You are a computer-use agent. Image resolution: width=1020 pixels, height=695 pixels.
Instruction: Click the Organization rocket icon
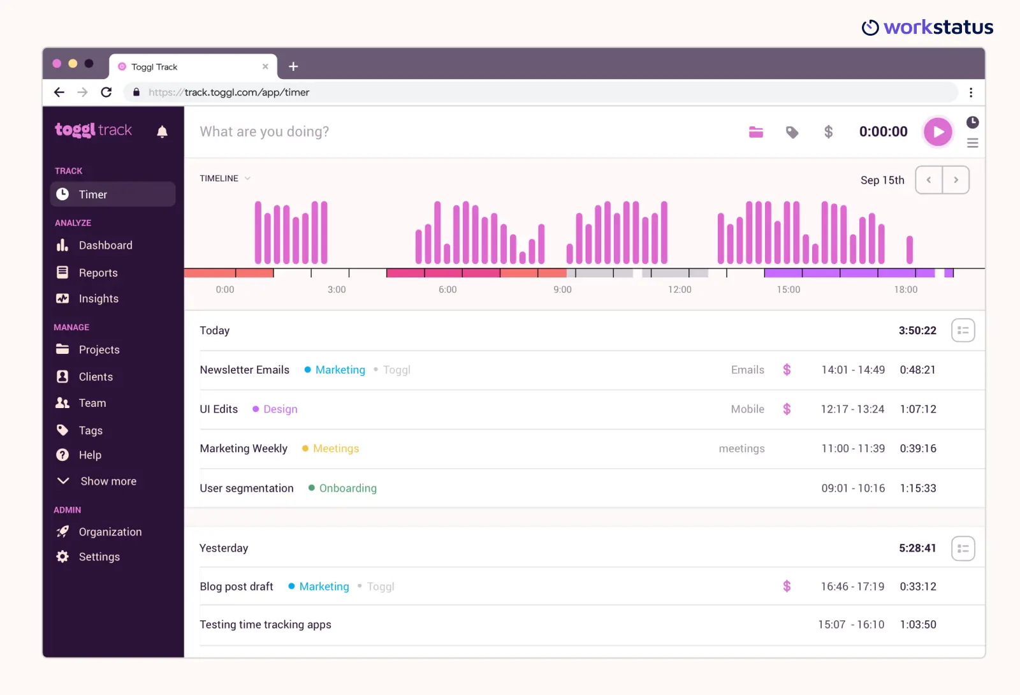(62, 532)
